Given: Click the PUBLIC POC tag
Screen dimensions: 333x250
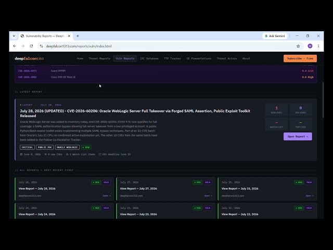Looking at the screenshot, I should tap(45, 147).
